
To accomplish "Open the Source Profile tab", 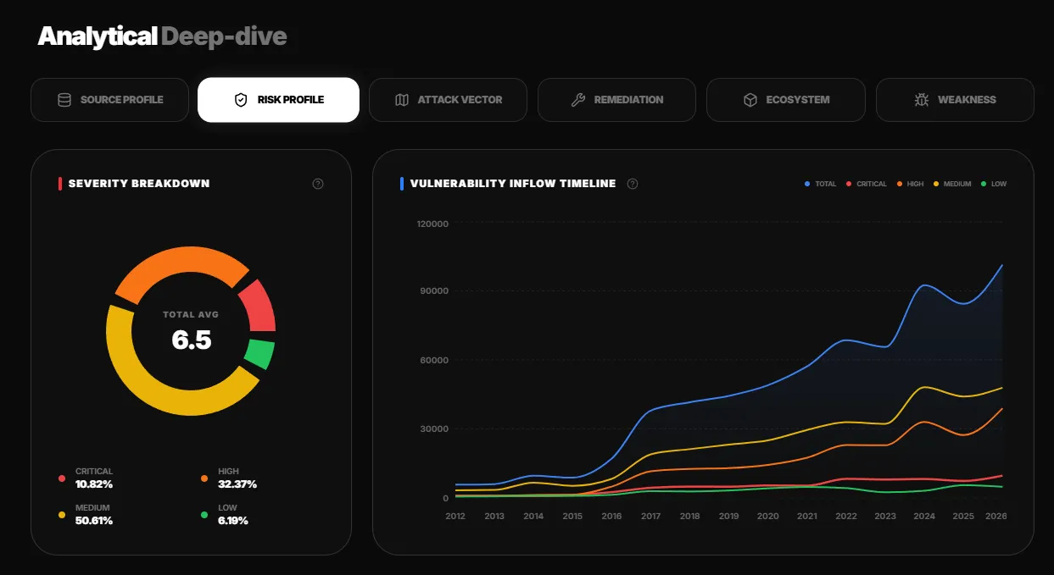I will 109,100.
